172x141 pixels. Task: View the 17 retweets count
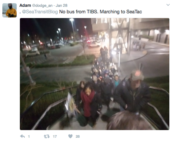pyautogui.click(x=55, y=136)
